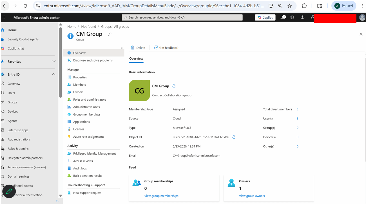366x206 pixels.
Task: Click the floating pencil edit button
Action: (9, 191)
